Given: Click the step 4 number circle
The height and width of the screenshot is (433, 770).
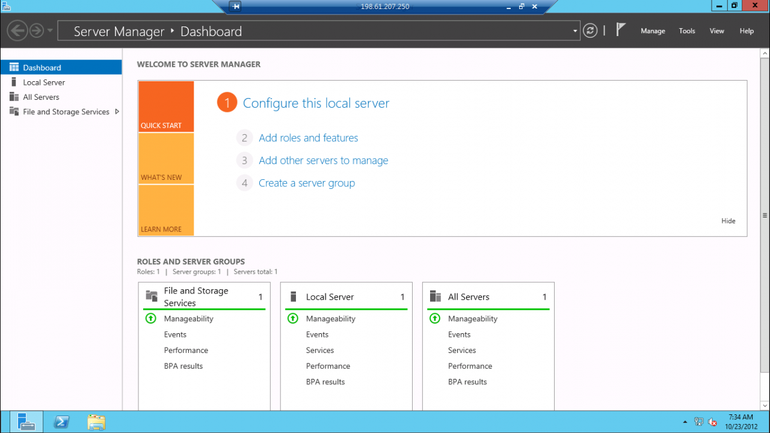Looking at the screenshot, I should pyautogui.click(x=244, y=183).
